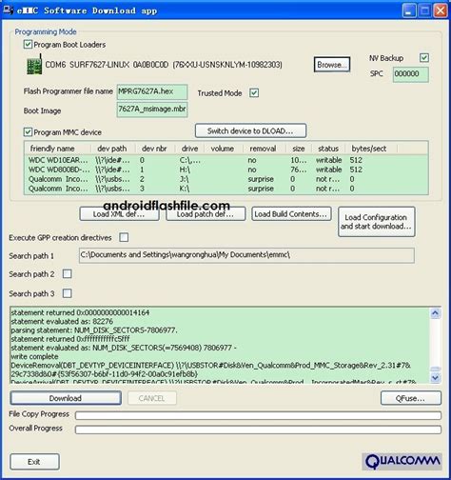
Task: Click the removal column header
Action: [x=265, y=149]
